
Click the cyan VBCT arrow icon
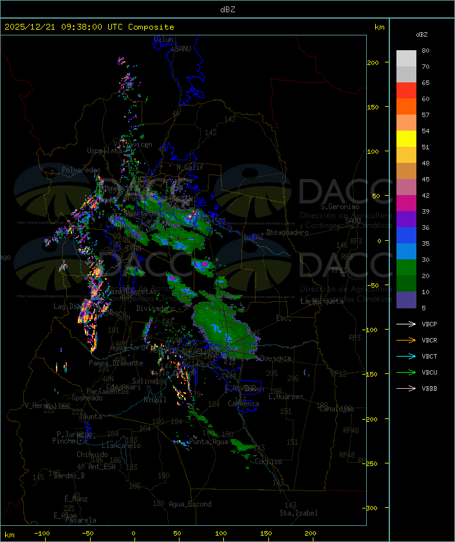pos(406,356)
